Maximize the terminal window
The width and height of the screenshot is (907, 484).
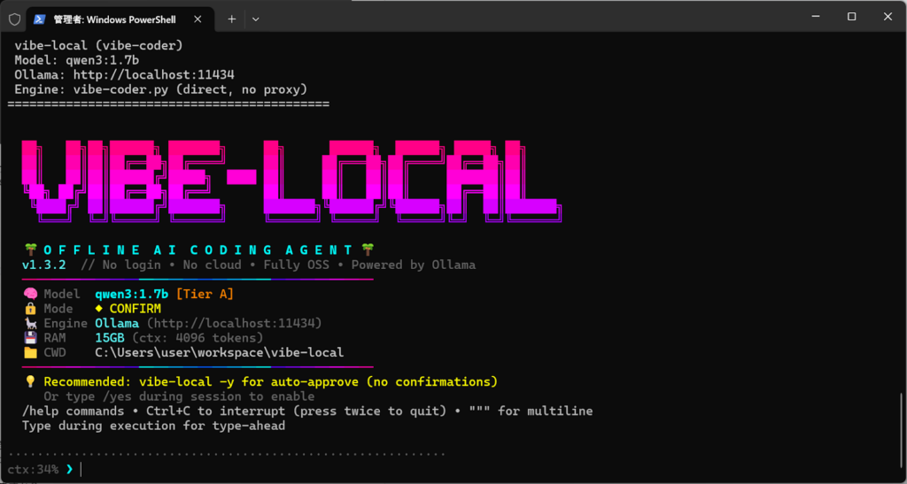point(851,17)
